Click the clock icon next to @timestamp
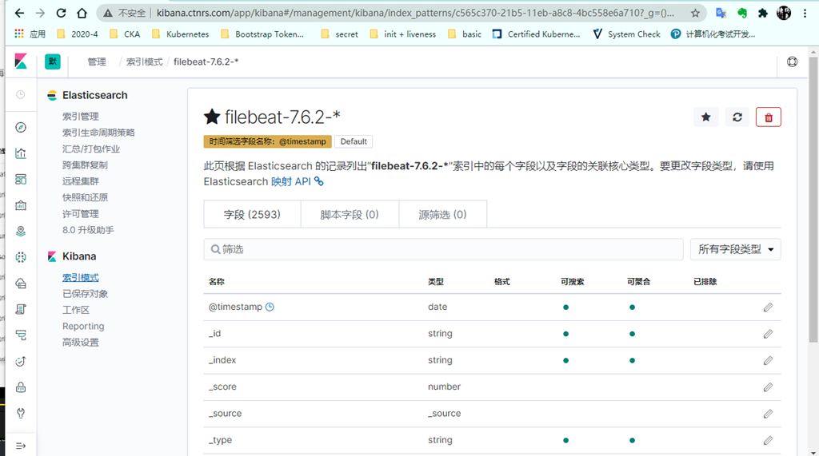The width and height of the screenshot is (819, 456). 270,307
